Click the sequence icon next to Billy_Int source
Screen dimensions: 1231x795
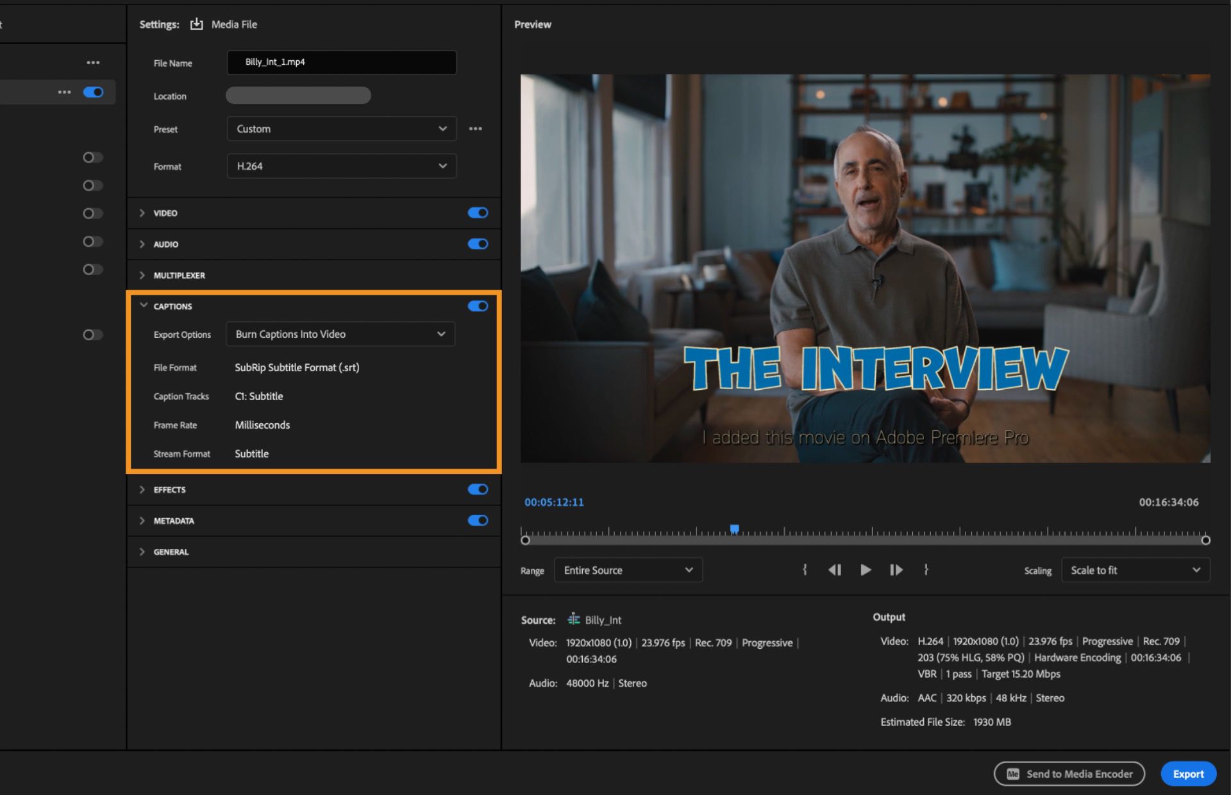573,619
